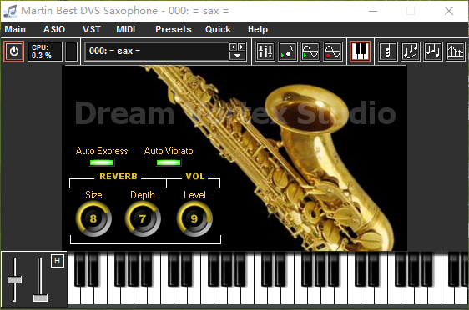Open the mixer sliders icon
This screenshot has height=310, width=469.
click(x=265, y=52)
